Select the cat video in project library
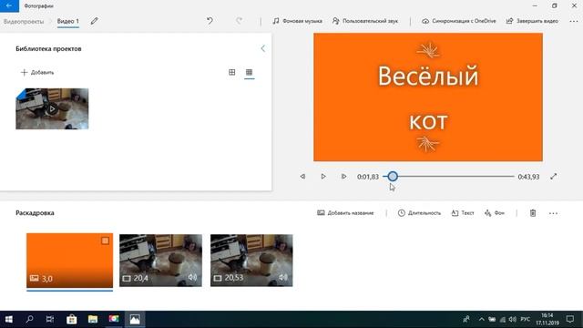The height and width of the screenshot is (328, 583). [x=52, y=108]
